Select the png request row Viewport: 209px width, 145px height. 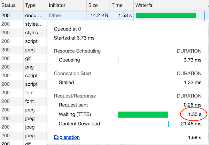29,67
